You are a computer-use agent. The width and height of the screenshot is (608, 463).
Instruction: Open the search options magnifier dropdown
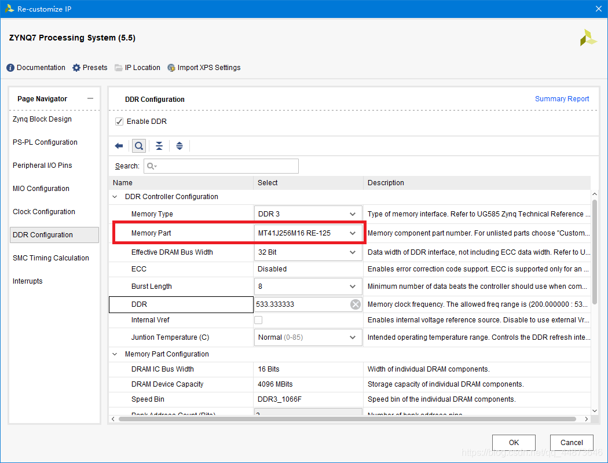point(152,166)
